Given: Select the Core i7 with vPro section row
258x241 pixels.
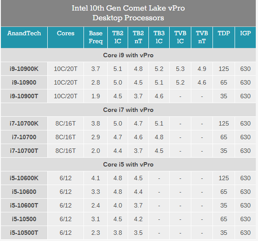Looking at the screenshot, I should pyautogui.click(x=128, y=110).
